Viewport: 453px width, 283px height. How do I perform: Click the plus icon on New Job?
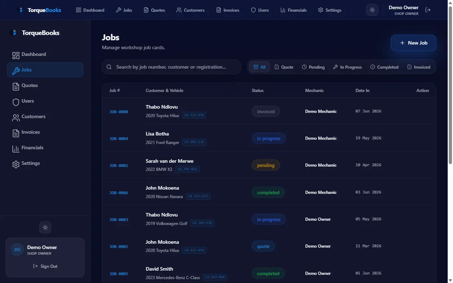click(402, 43)
